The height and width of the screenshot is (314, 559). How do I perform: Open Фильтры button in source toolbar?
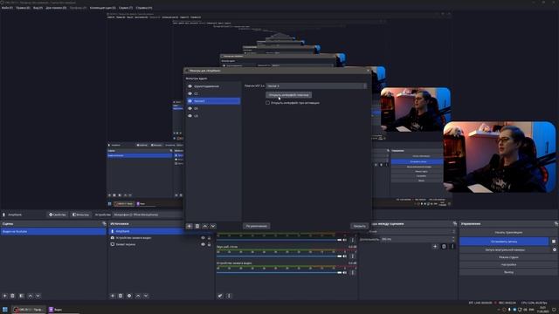click(x=80, y=215)
